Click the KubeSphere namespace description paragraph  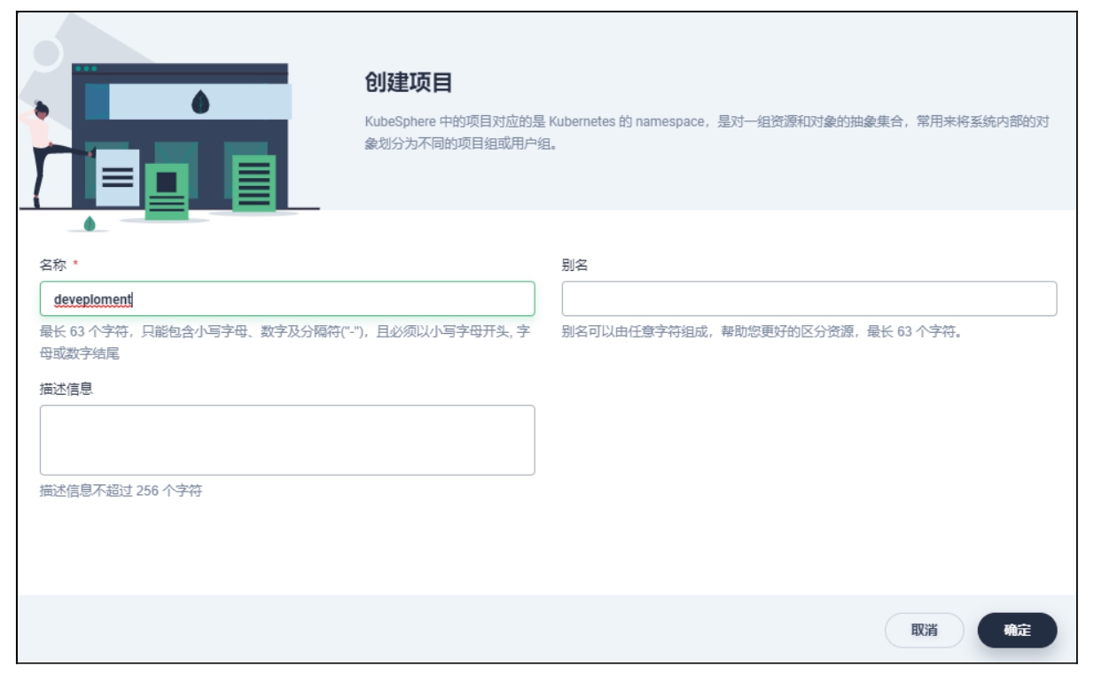tap(707, 132)
